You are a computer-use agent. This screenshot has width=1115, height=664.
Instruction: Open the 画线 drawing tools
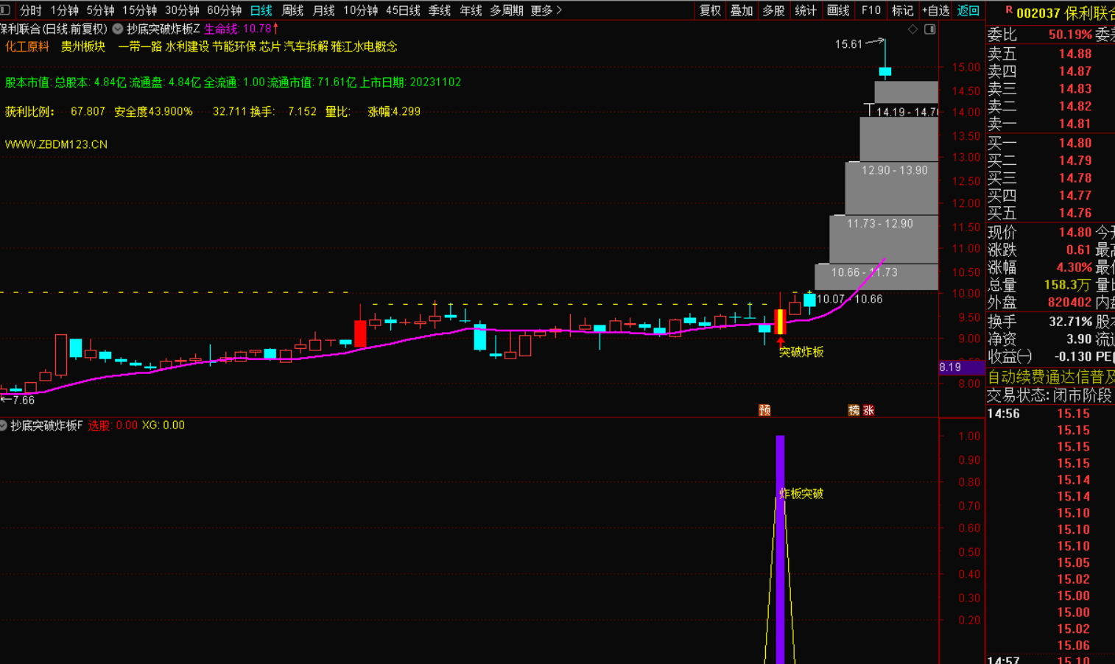(838, 10)
